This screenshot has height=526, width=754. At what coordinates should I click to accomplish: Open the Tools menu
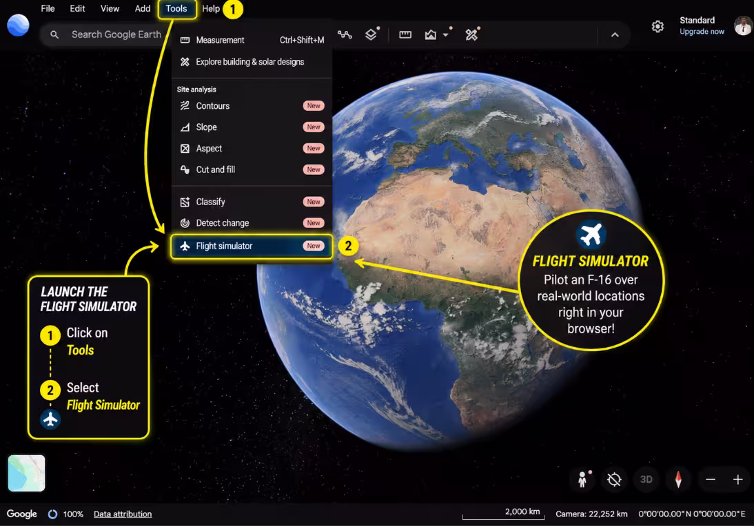[176, 9]
